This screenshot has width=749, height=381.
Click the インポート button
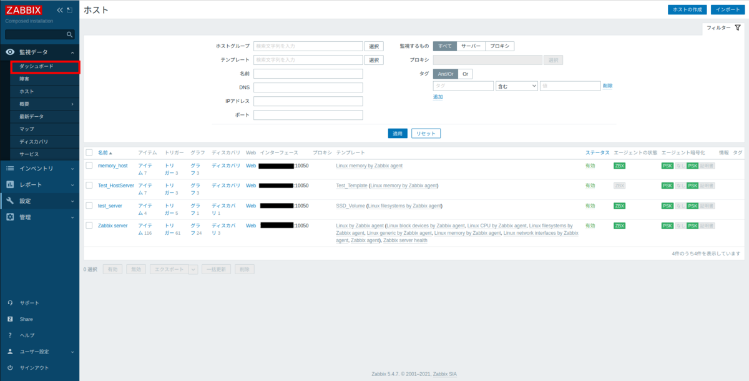click(727, 9)
